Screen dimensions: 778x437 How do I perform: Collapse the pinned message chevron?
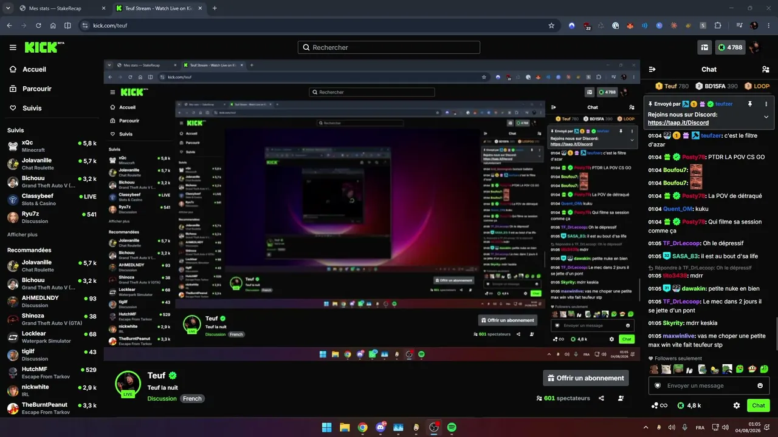(x=766, y=117)
